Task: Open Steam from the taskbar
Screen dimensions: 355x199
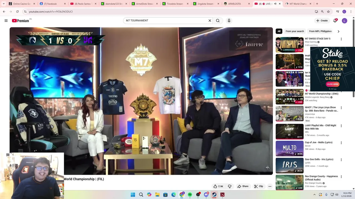Action: click(214, 195)
